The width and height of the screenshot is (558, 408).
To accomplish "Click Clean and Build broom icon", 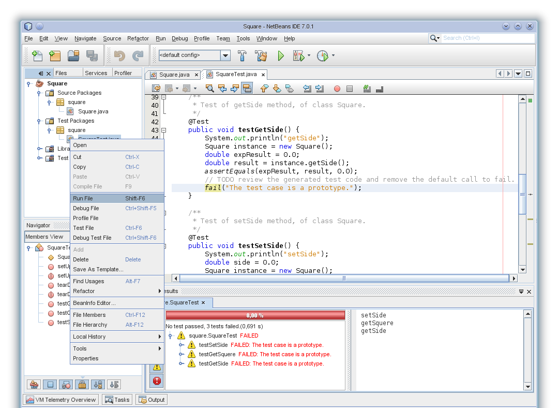I will coord(261,55).
